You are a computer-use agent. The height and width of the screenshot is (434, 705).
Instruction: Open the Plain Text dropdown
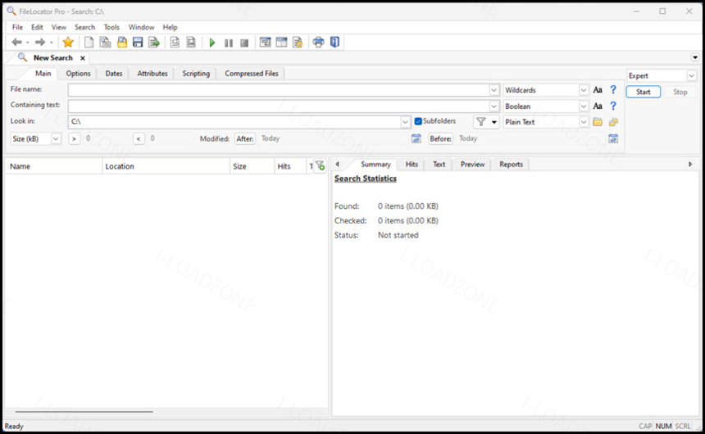[x=583, y=122]
